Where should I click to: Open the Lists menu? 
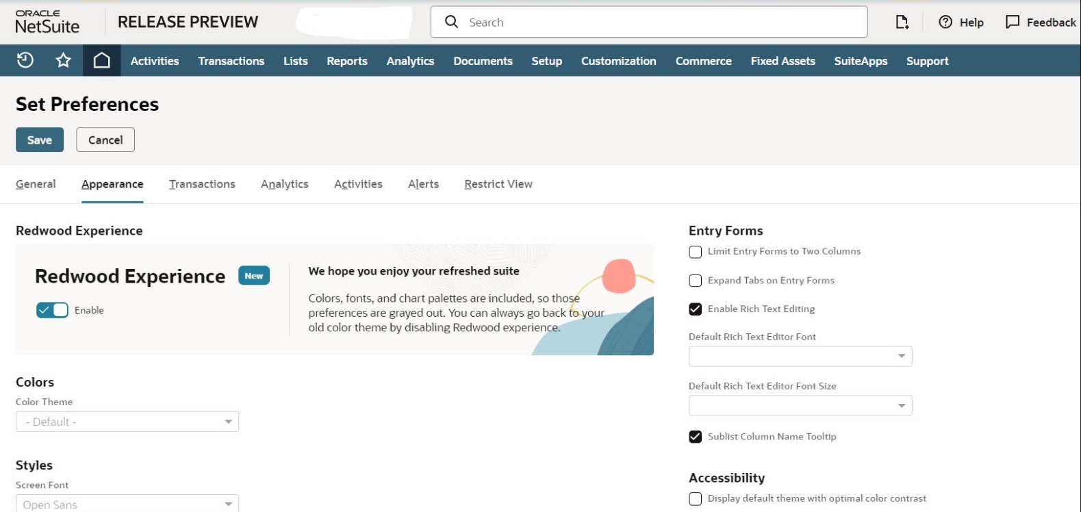[296, 61]
